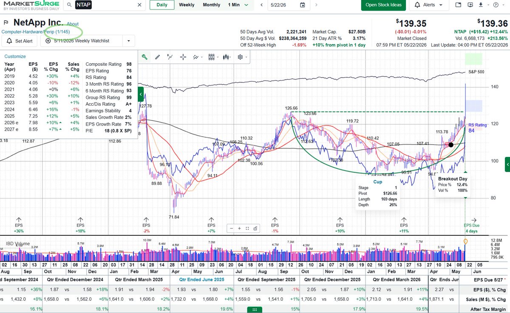Viewport: 510px width, 313px height.
Task: Open the pattern recognition tool
Action: pos(196,57)
